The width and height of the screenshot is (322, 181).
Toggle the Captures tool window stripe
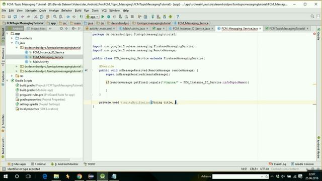pyautogui.click(x=3, y=78)
